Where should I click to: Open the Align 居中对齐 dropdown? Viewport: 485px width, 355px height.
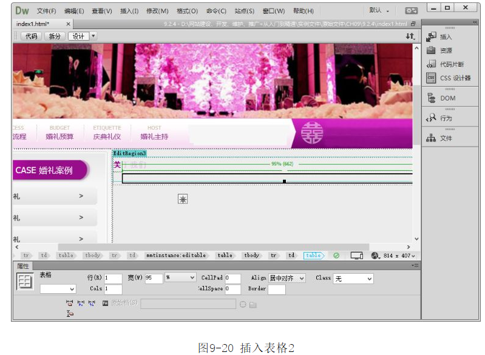[287, 278]
